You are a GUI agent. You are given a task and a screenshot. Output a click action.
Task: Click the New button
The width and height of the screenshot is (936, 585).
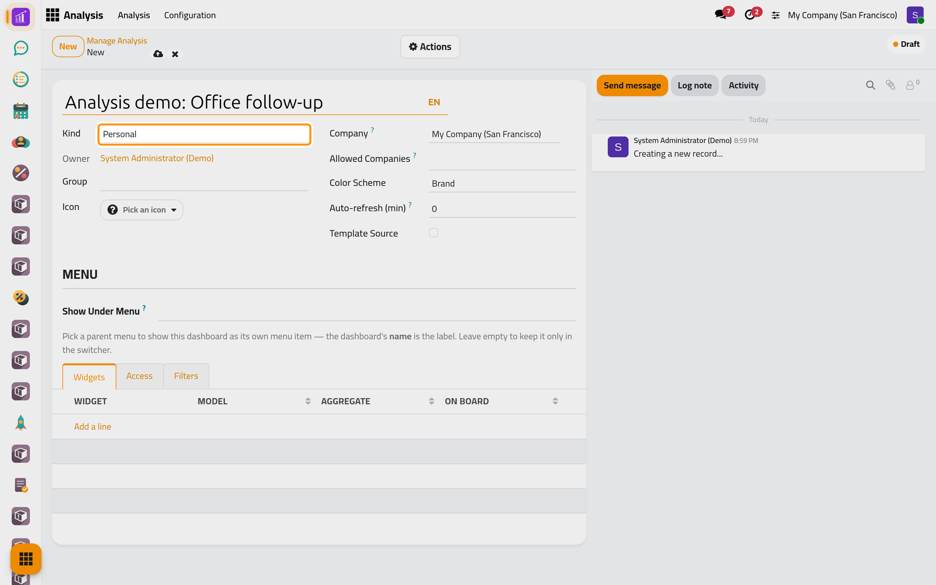68,47
